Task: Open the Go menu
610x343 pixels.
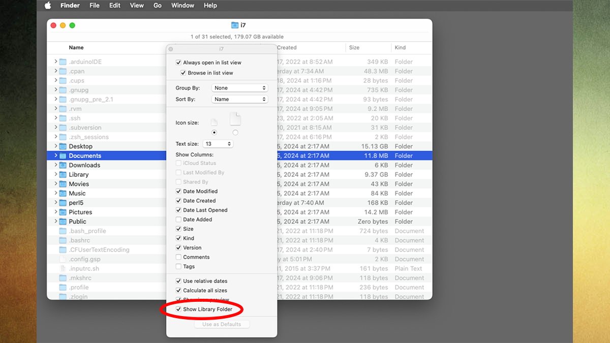Action: click(158, 6)
